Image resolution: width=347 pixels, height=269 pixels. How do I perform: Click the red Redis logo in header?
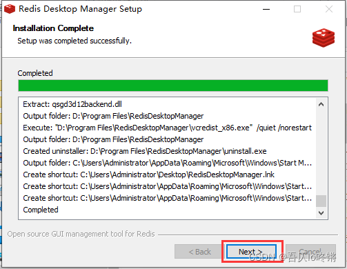324,38
